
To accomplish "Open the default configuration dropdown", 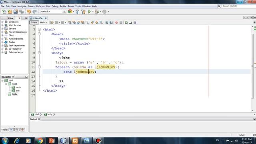I will click(53, 12).
